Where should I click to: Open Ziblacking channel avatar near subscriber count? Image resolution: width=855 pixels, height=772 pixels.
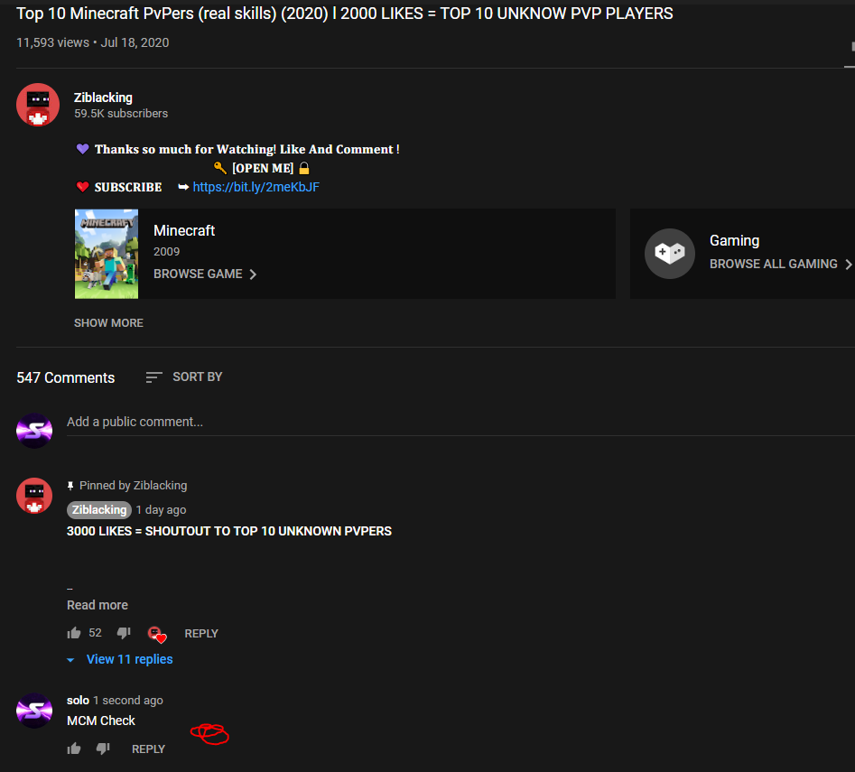tap(38, 105)
